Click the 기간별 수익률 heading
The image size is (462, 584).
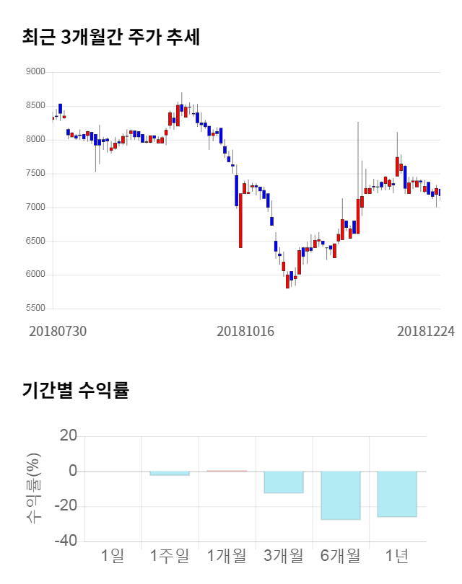pyautogui.click(x=75, y=391)
